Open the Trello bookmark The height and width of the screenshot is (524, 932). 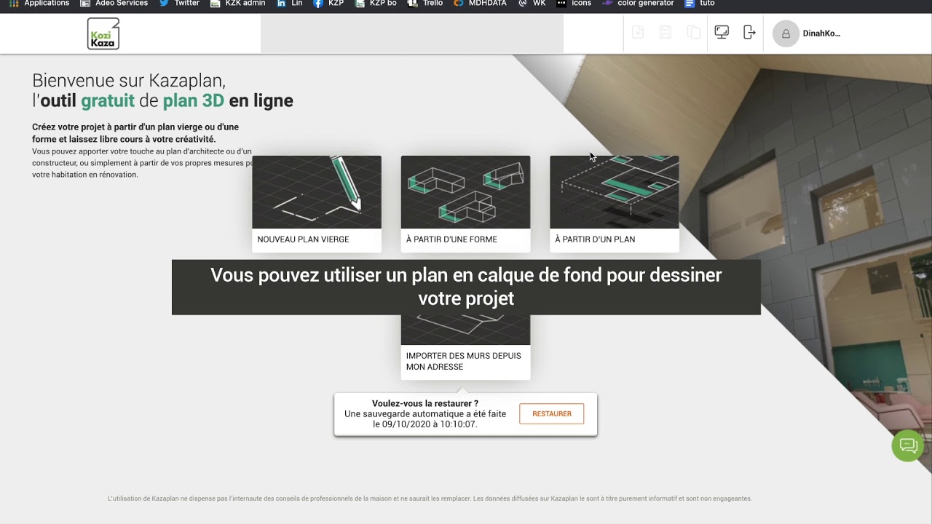point(425,4)
